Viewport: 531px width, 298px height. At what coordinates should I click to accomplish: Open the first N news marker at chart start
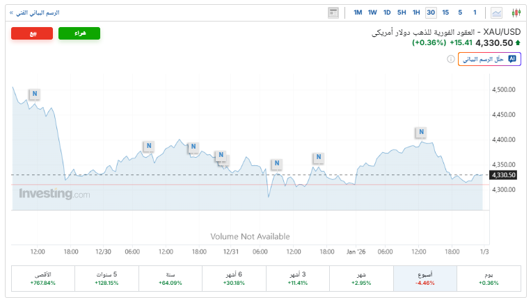34,94
